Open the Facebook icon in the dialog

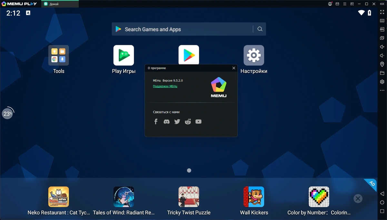pos(156,122)
